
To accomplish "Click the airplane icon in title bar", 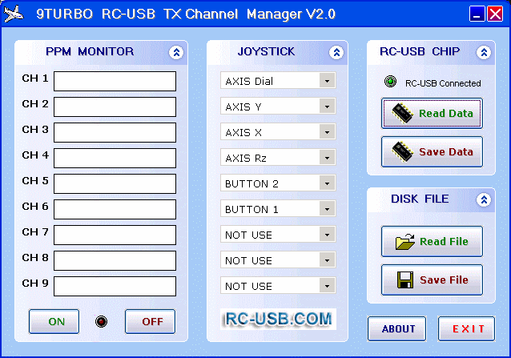I will click(x=14, y=14).
